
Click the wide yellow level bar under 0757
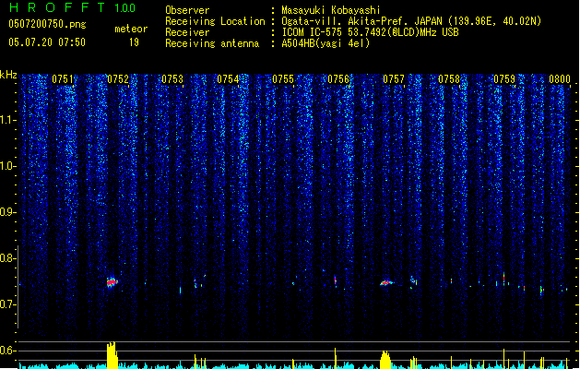click(385, 360)
